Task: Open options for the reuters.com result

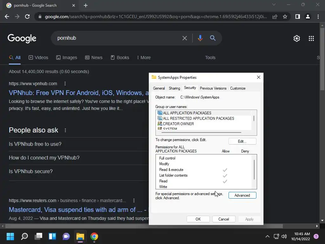Action: (x=134, y=201)
